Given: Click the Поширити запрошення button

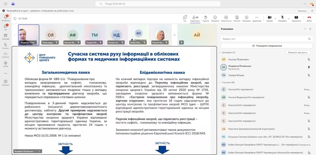Looking at the screenshot, I should point(267,46).
